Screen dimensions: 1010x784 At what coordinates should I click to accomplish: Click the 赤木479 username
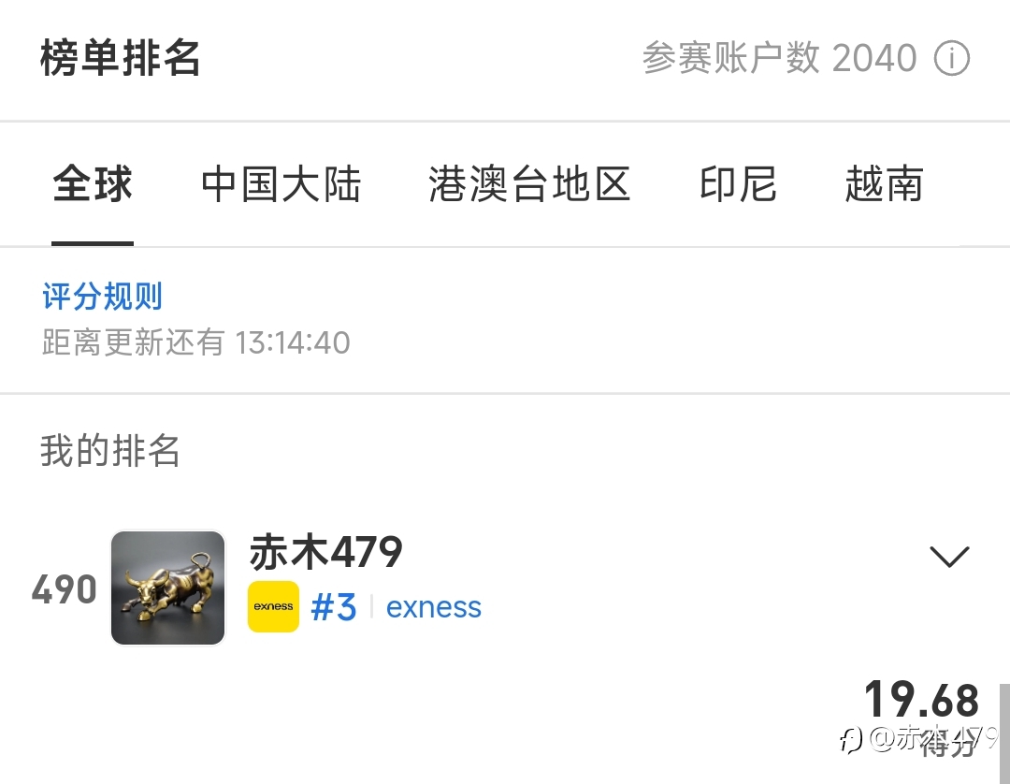pyautogui.click(x=326, y=552)
